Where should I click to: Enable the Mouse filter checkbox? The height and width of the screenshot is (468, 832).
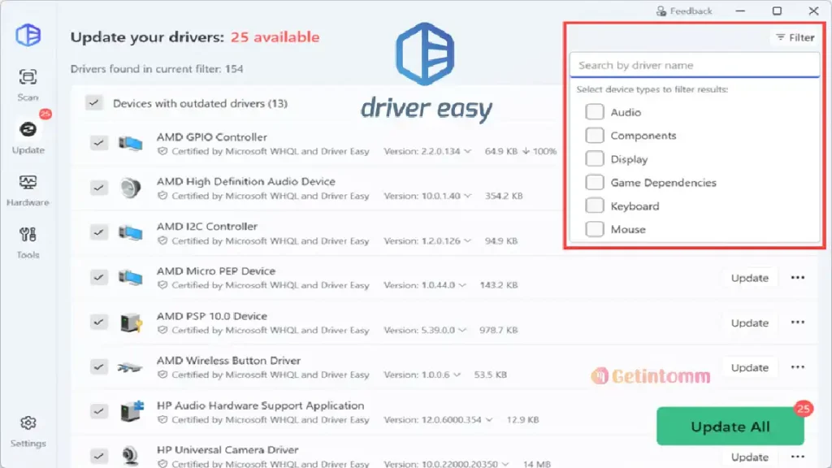coord(594,229)
